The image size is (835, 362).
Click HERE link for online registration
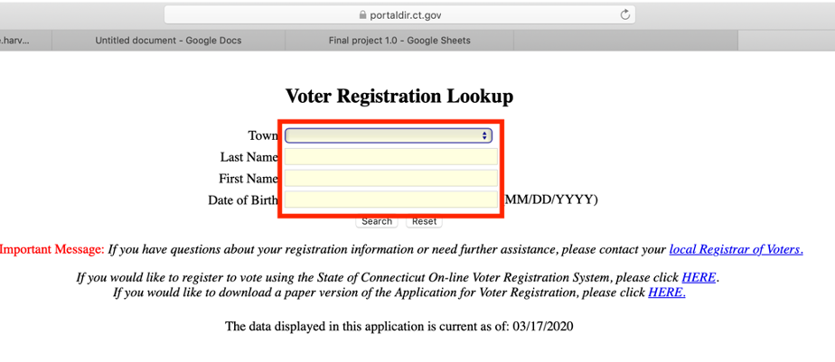[x=699, y=277]
